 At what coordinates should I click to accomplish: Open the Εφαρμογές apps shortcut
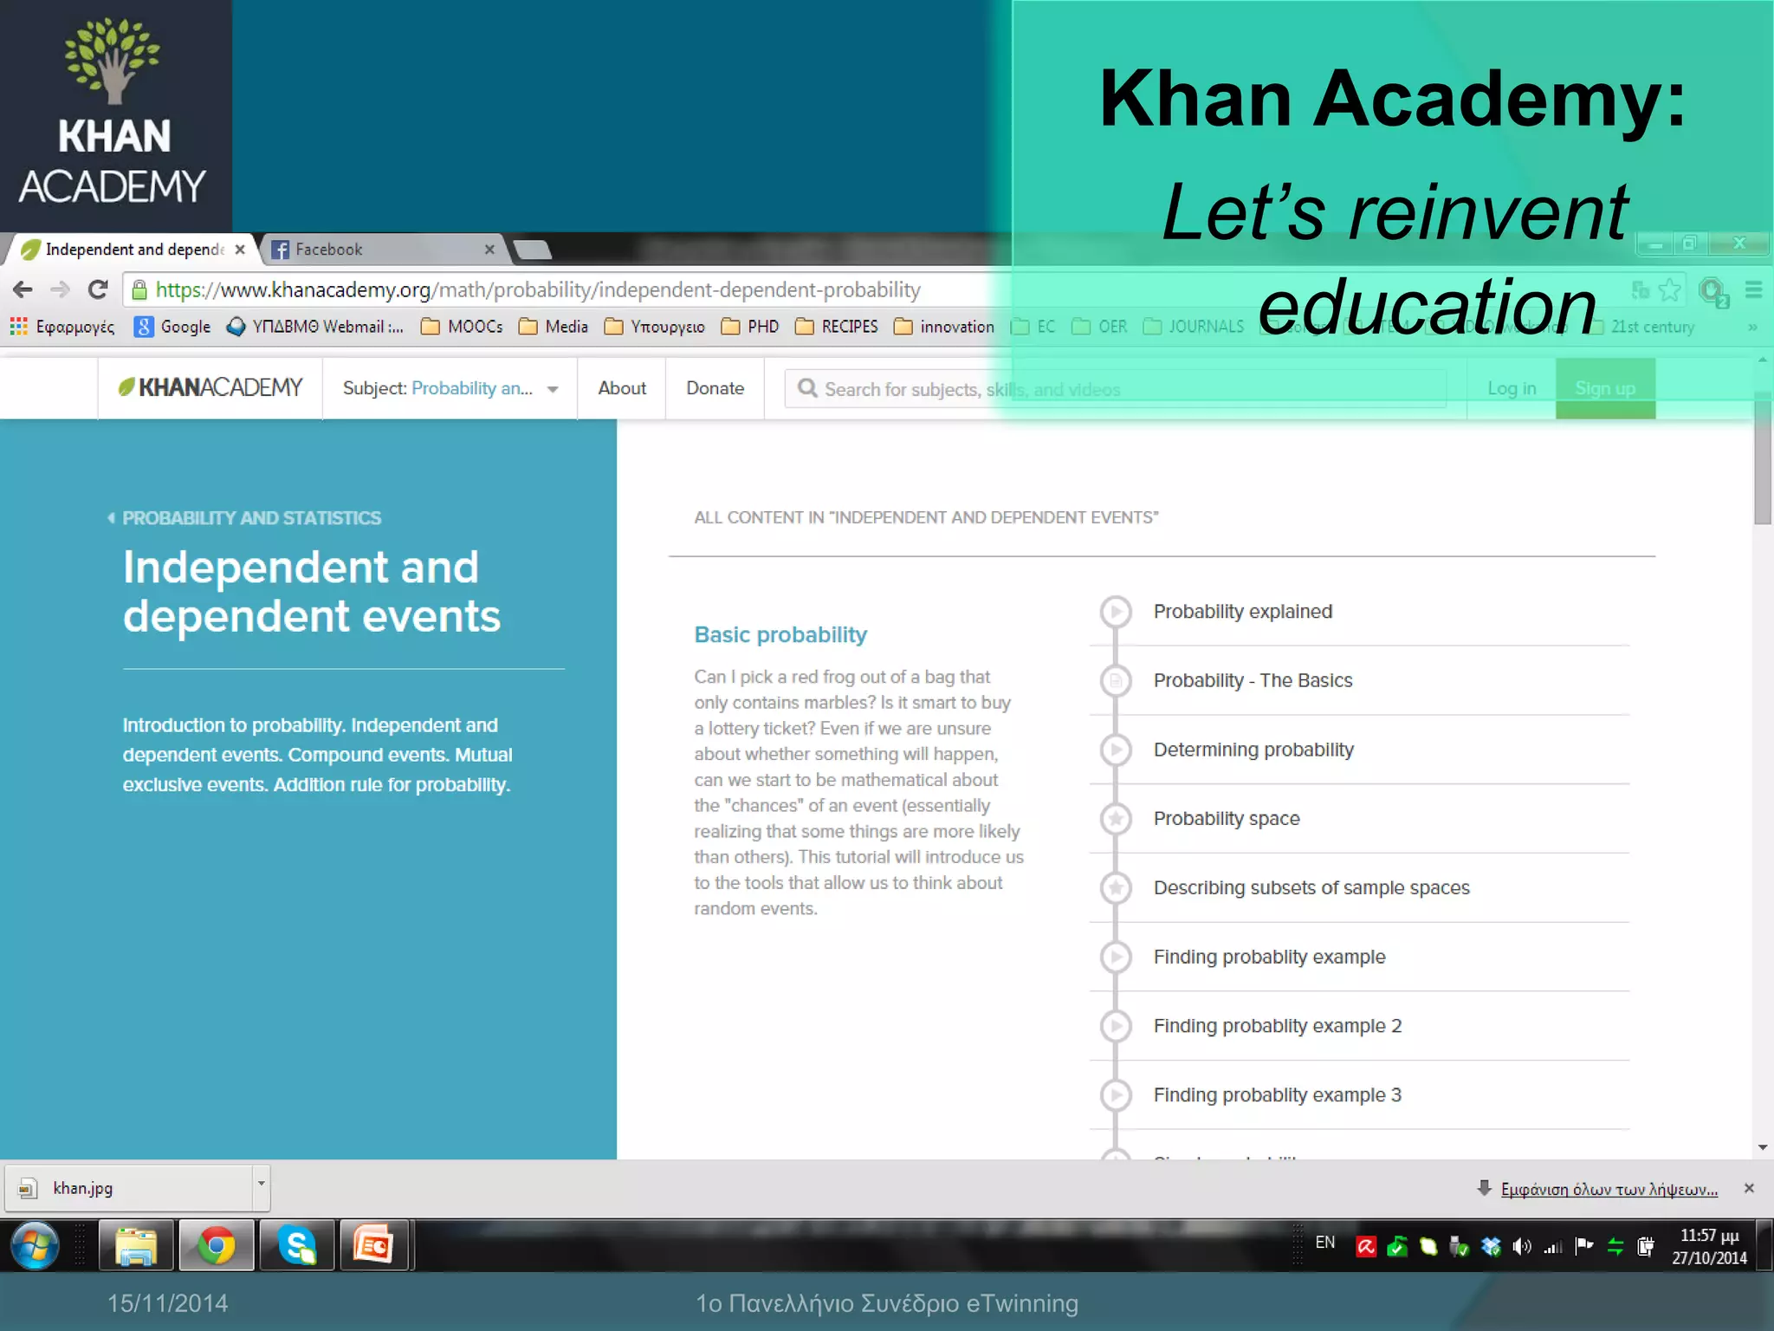[62, 327]
